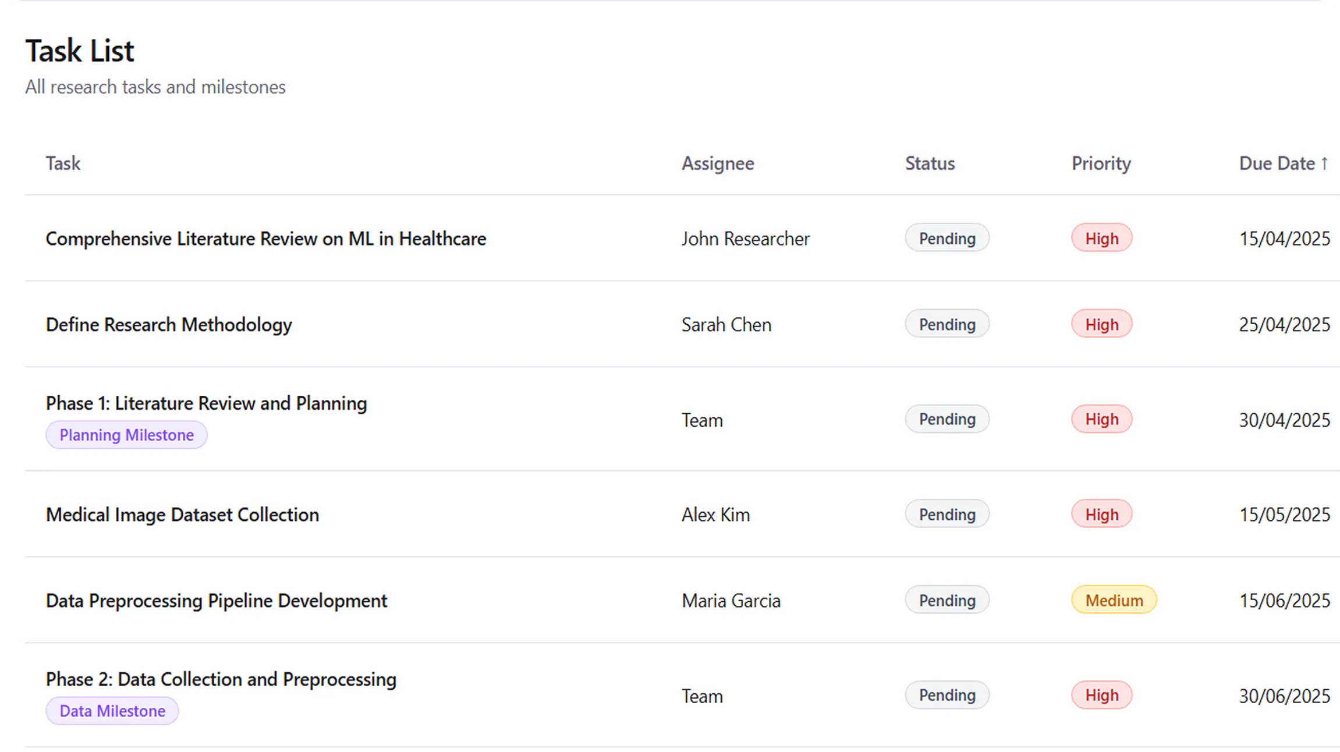The image size is (1340, 752).
Task: Sort by the Due Date column header
Action: point(1283,164)
